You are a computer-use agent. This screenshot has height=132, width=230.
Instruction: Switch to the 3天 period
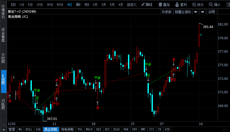[104, 5]
